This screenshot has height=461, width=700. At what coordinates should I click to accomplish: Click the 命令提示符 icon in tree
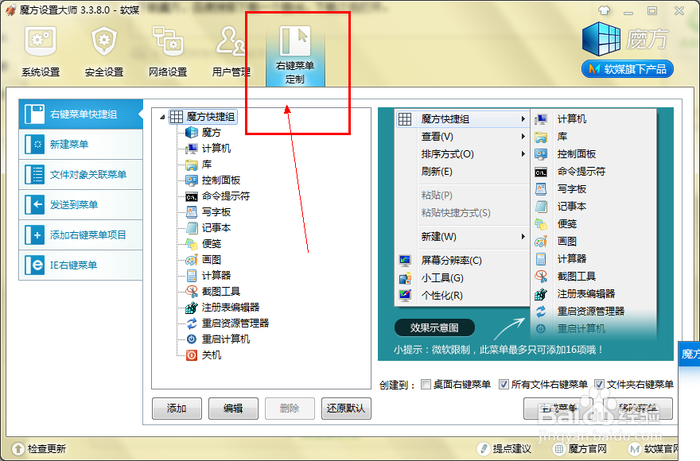[x=192, y=196]
